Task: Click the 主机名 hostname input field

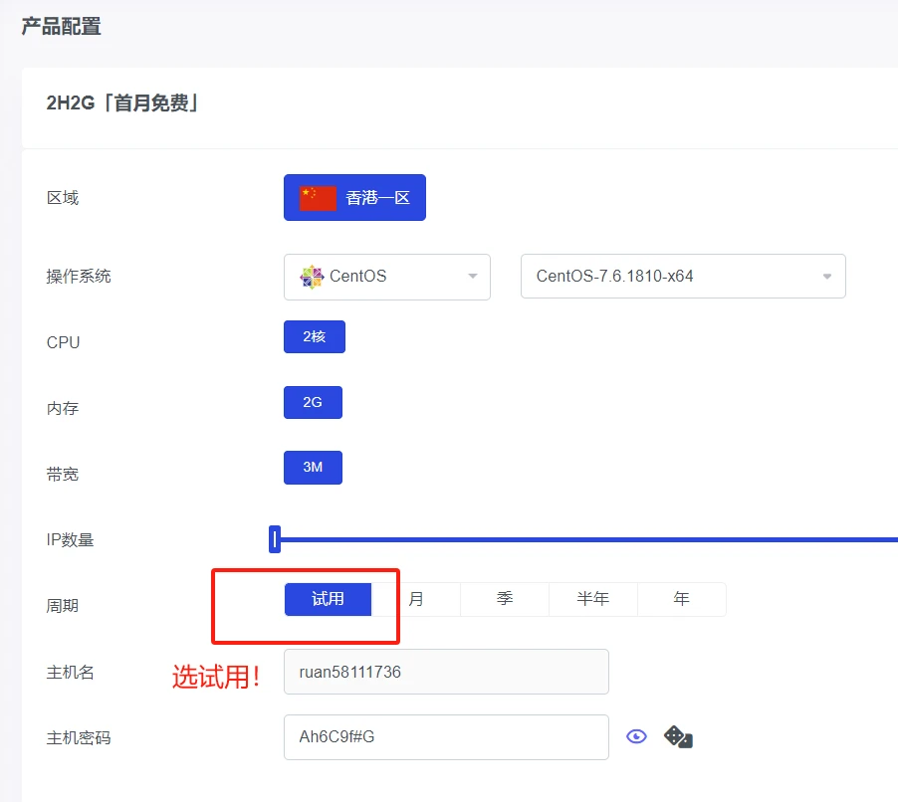Action: coord(446,672)
